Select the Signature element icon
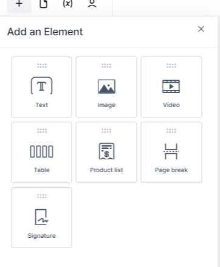The height and width of the screenshot is (267, 220). (41, 217)
